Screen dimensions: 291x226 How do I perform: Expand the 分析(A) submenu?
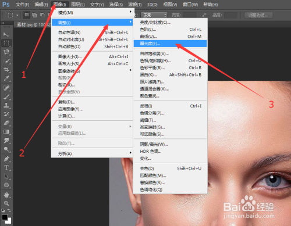coord(92,153)
